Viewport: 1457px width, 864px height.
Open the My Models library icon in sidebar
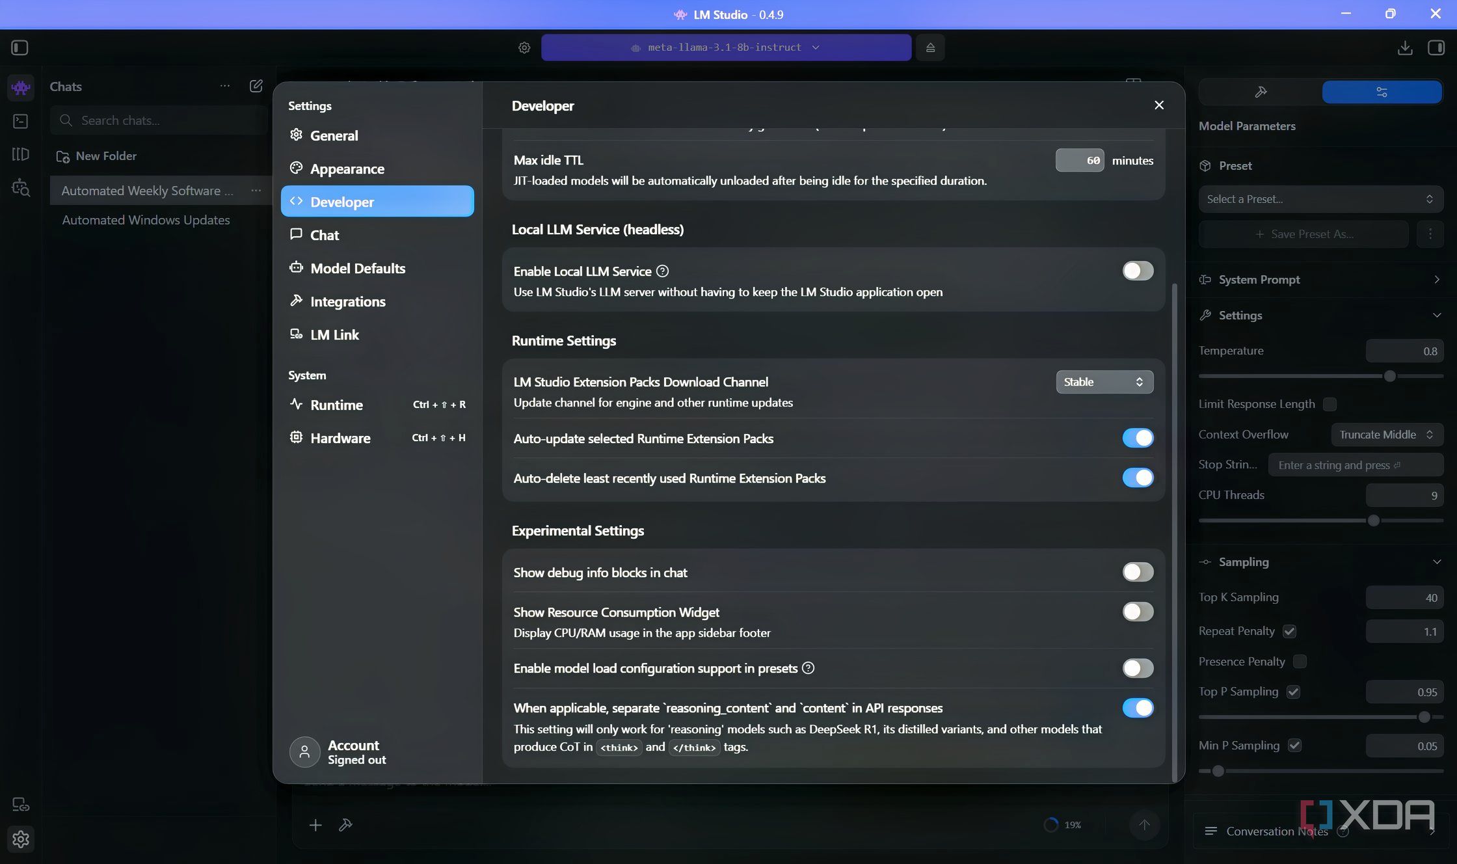point(21,154)
